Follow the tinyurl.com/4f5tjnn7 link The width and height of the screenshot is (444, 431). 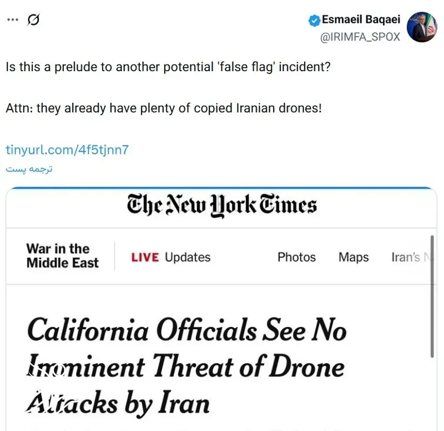tap(67, 149)
